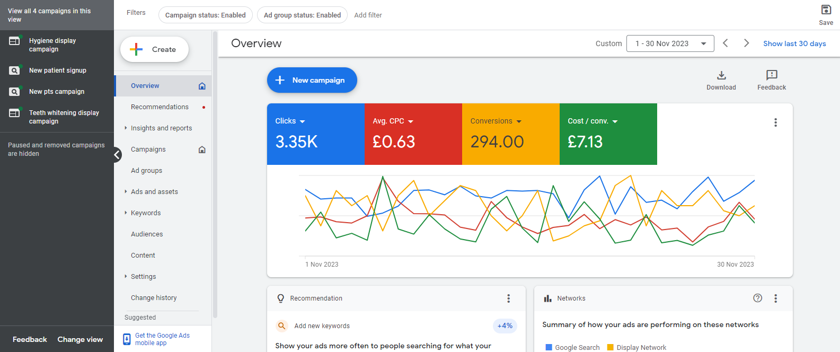Open the Campaigns navigation item
840x352 pixels.
click(x=148, y=149)
